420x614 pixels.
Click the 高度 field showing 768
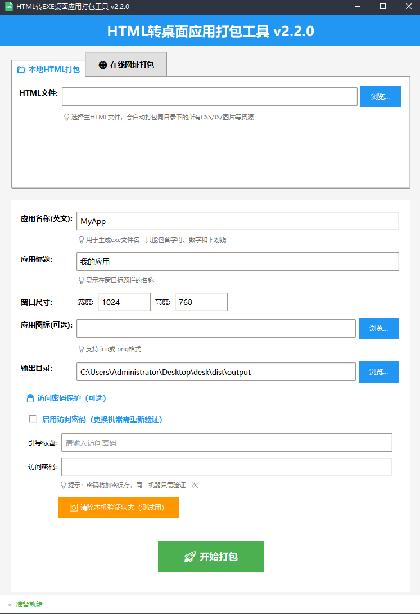(x=201, y=302)
